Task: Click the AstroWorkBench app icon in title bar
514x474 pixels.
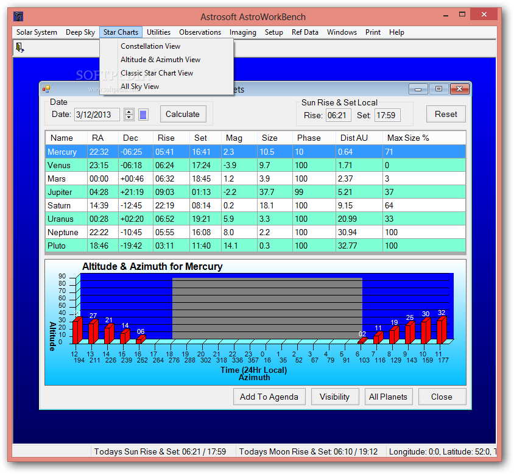Action: (18, 16)
